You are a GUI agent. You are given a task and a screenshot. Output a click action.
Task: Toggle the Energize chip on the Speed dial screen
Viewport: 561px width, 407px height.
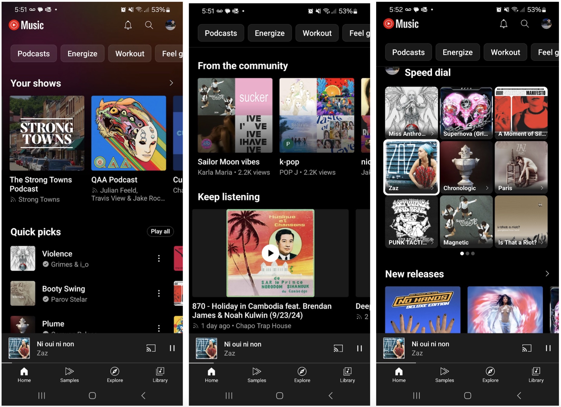click(457, 52)
